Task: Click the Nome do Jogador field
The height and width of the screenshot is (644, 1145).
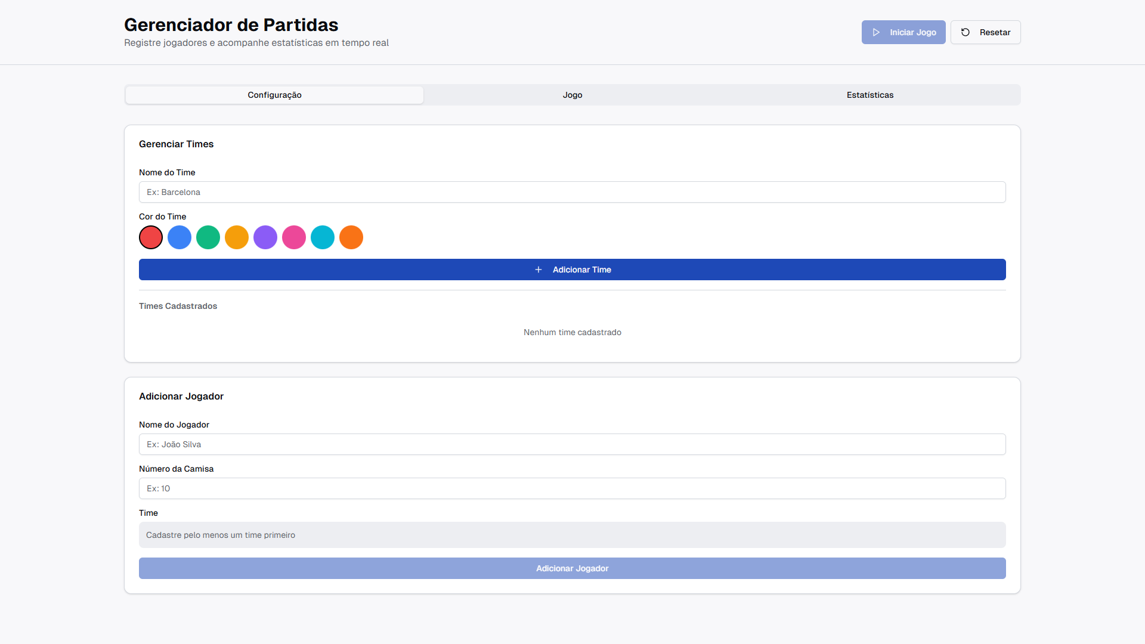Action: [572, 444]
